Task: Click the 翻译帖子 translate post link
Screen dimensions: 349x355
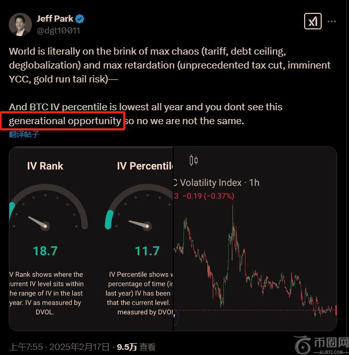Action: tap(24, 134)
